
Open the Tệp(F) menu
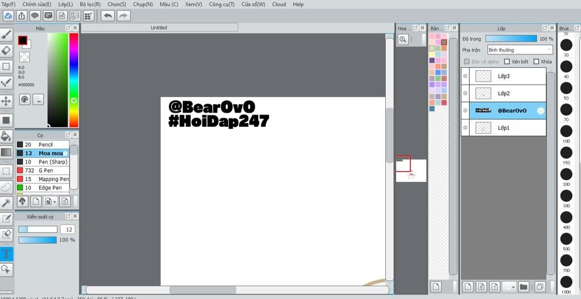coord(8,5)
